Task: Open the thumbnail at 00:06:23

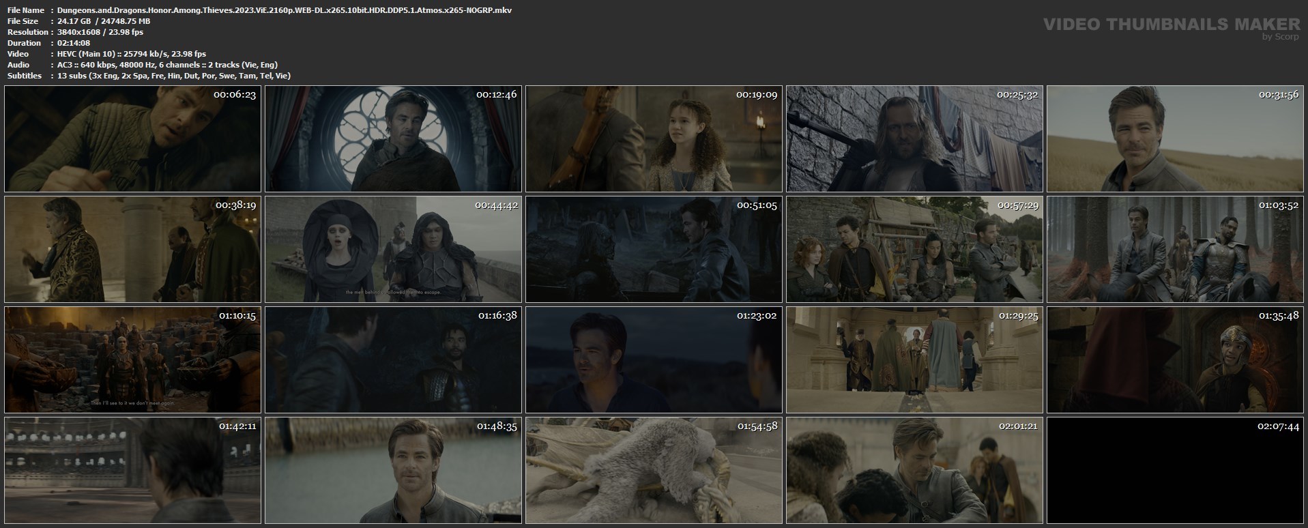Action: click(x=132, y=138)
